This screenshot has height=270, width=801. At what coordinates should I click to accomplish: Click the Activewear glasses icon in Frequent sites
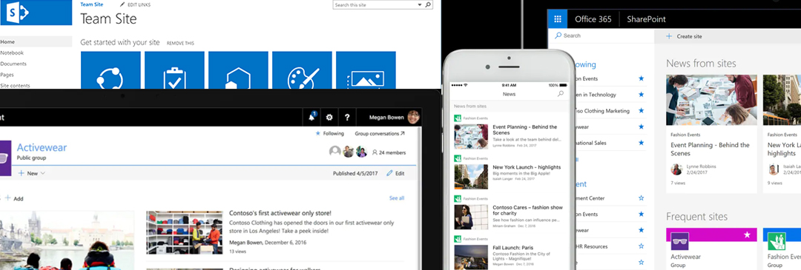[680, 241]
